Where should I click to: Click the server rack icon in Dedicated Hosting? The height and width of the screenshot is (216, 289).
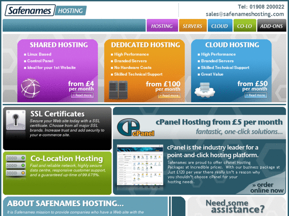[118, 90]
